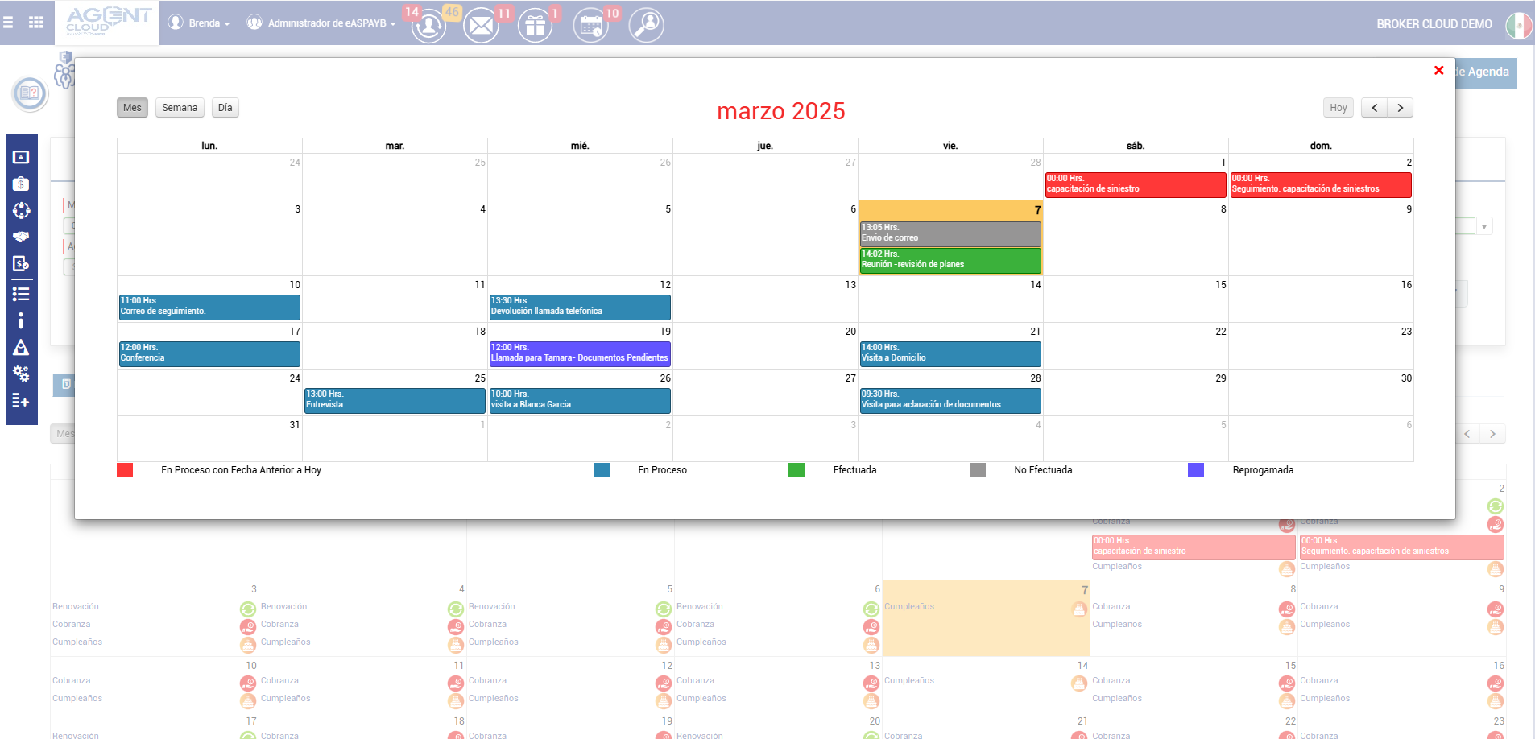The height and width of the screenshot is (739, 1535).
Task: Click previous arrow in background calendar
Action: (x=1467, y=434)
